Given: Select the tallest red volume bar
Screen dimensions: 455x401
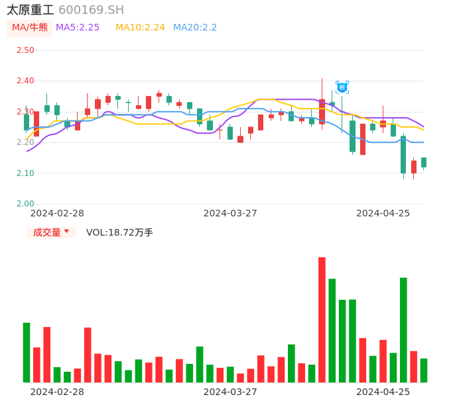Looking at the screenshot, I should coord(322,320).
